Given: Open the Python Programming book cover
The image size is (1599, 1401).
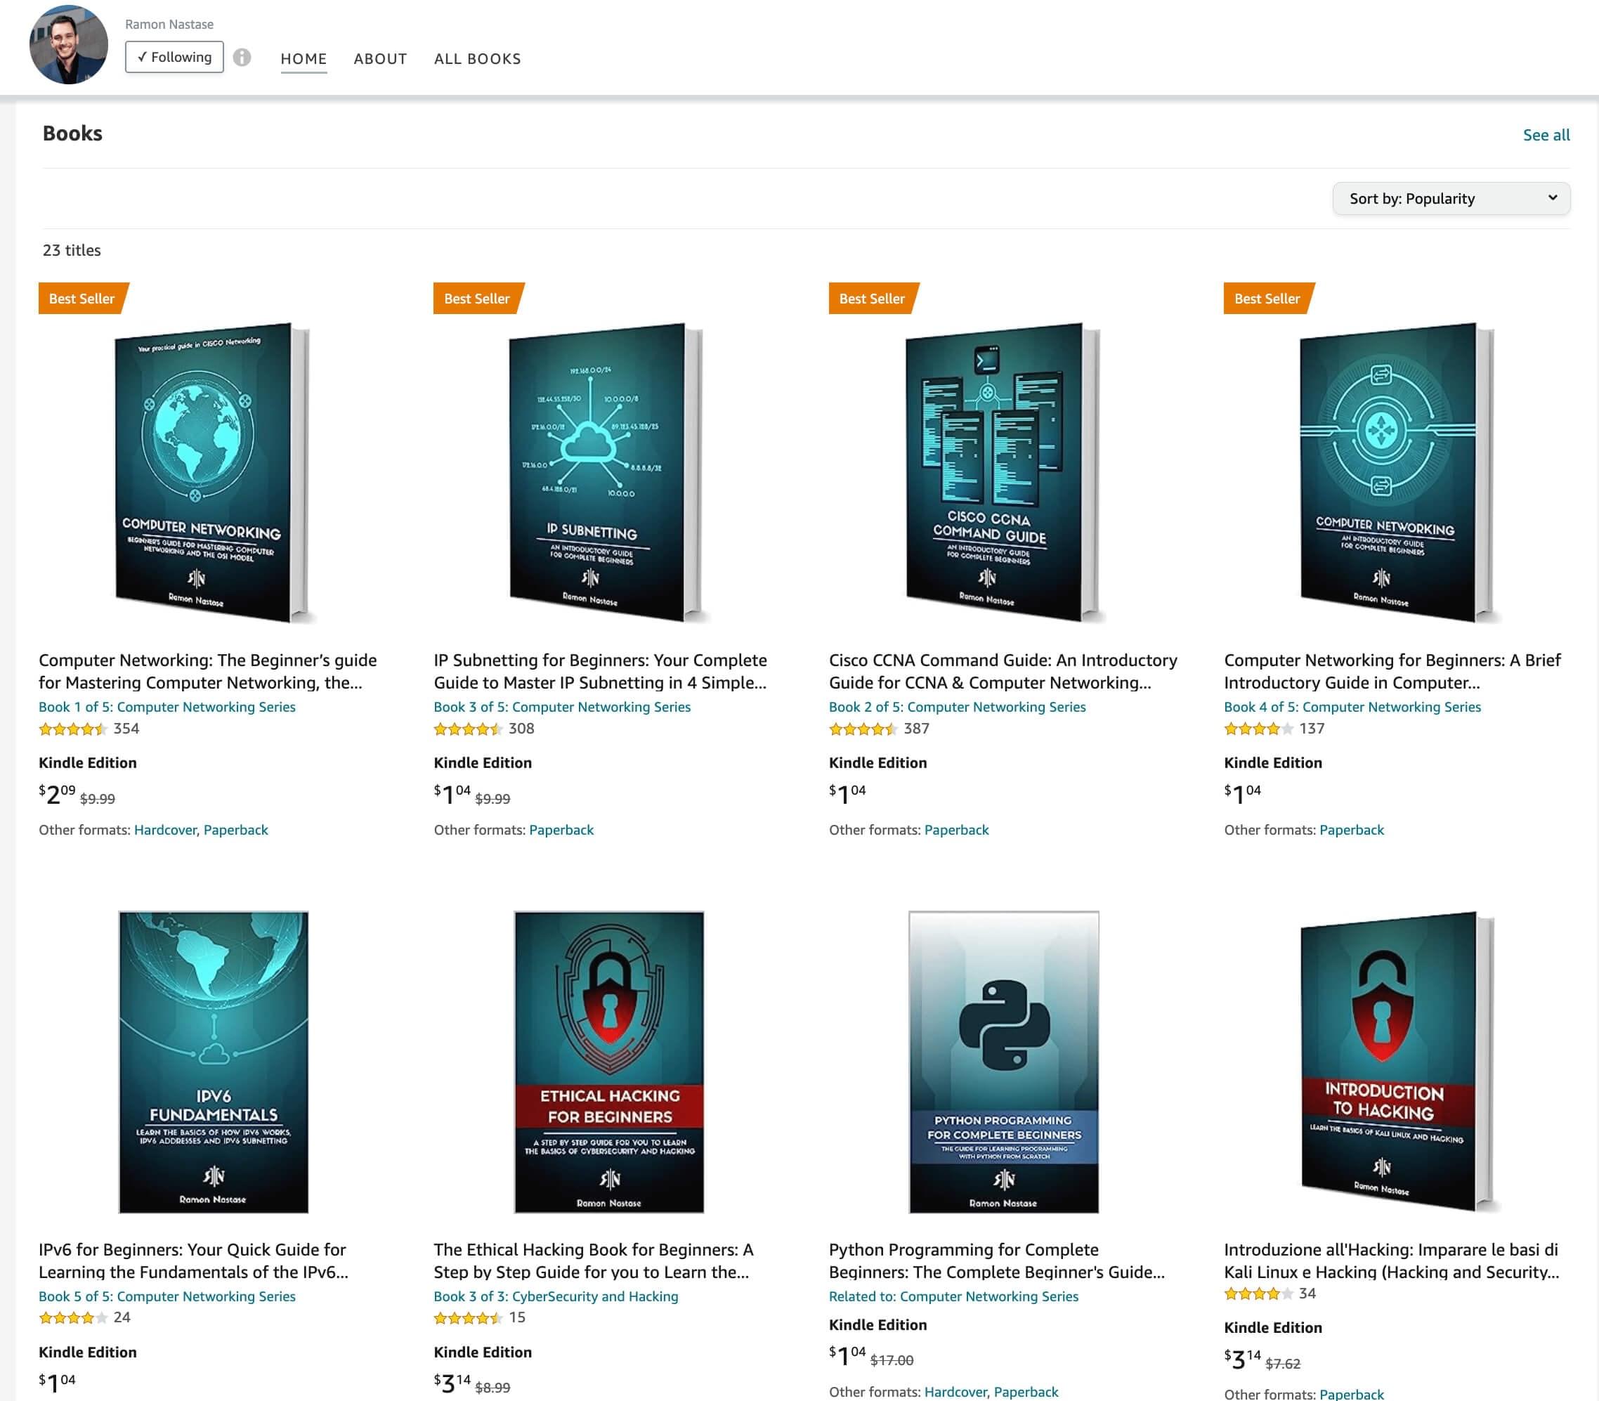Looking at the screenshot, I should click(x=1003, y=1062).
